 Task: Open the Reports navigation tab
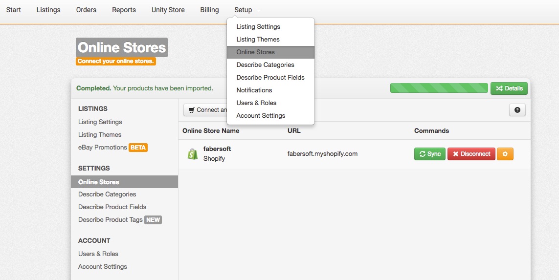point(124,10)
